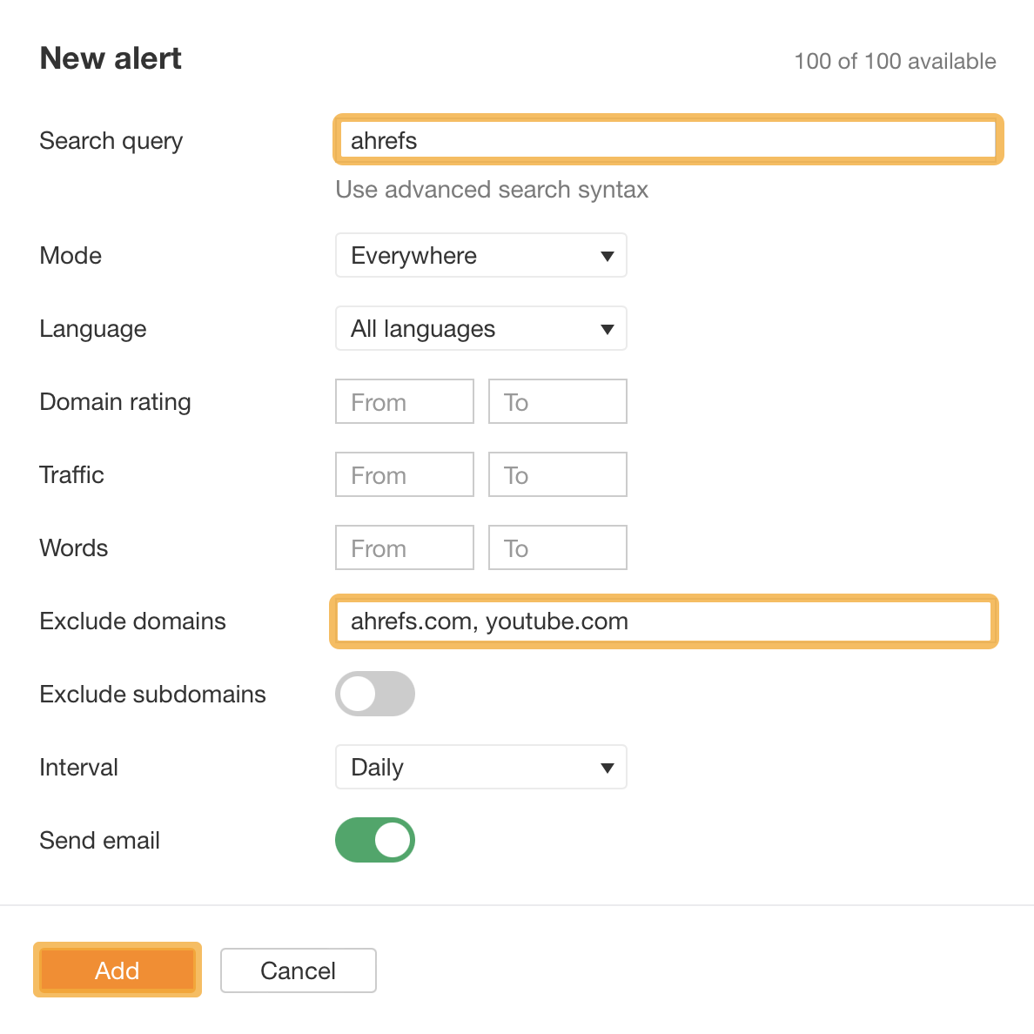
Task: Open the Interval dropdown set to Daily
Action: [481, 767]
